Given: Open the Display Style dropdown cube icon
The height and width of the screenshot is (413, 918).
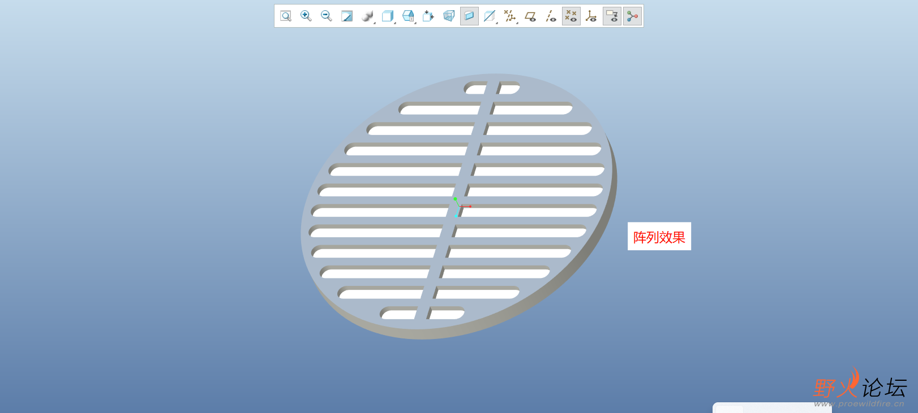Looking at the screenshot, I should (388, 16).
